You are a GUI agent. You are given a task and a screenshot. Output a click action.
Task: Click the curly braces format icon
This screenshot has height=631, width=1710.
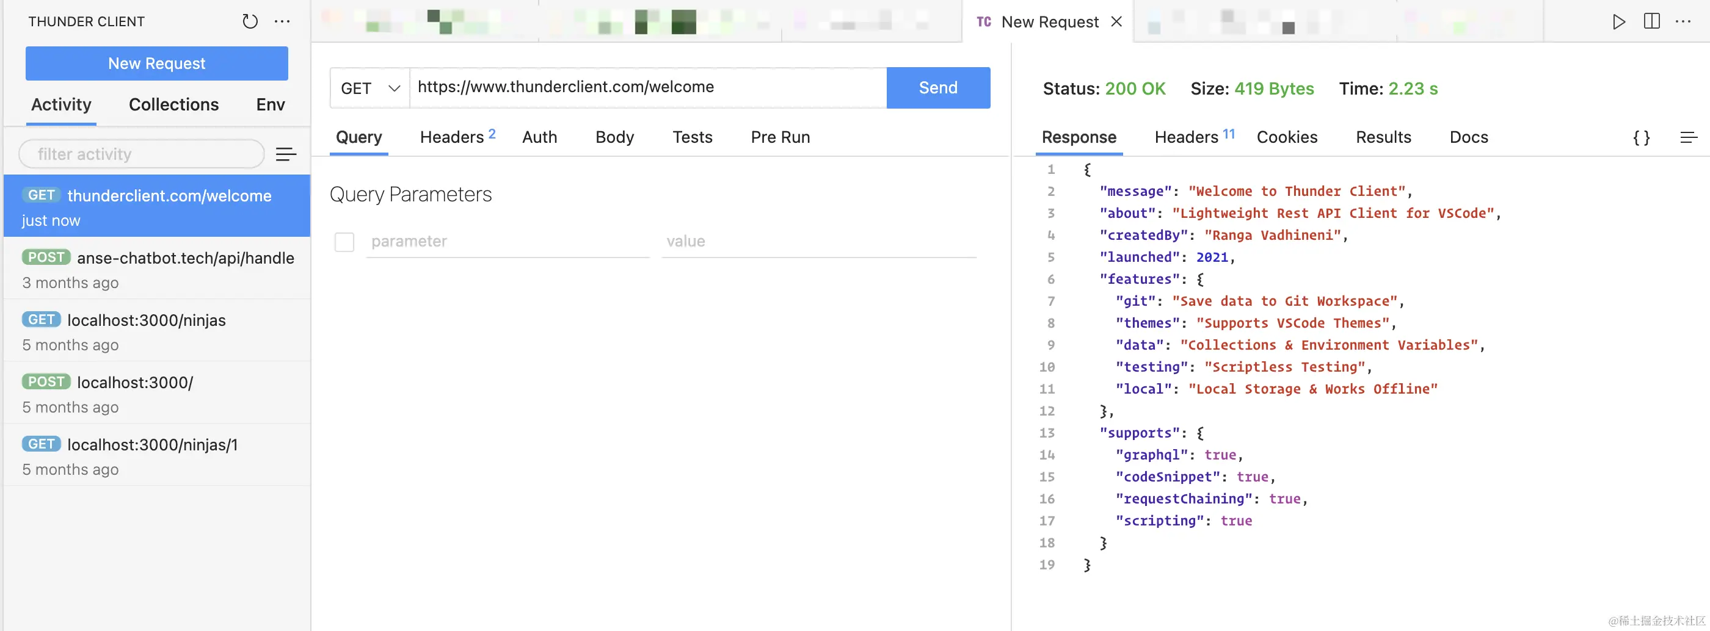[x=1642, y=137]
